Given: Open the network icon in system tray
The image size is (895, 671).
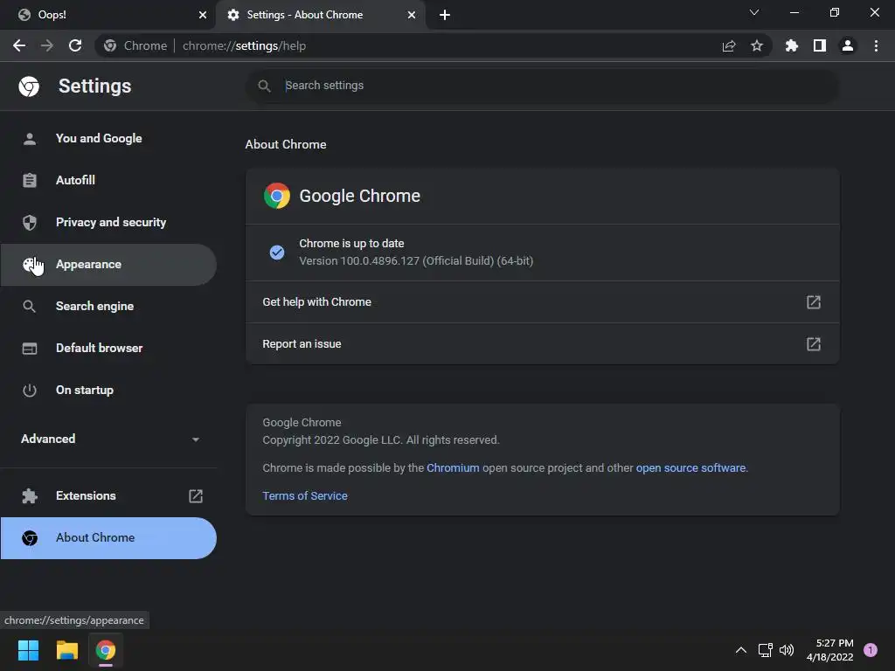Looking at the screenshot, I should pyautogui.click(x=765, y=650).
